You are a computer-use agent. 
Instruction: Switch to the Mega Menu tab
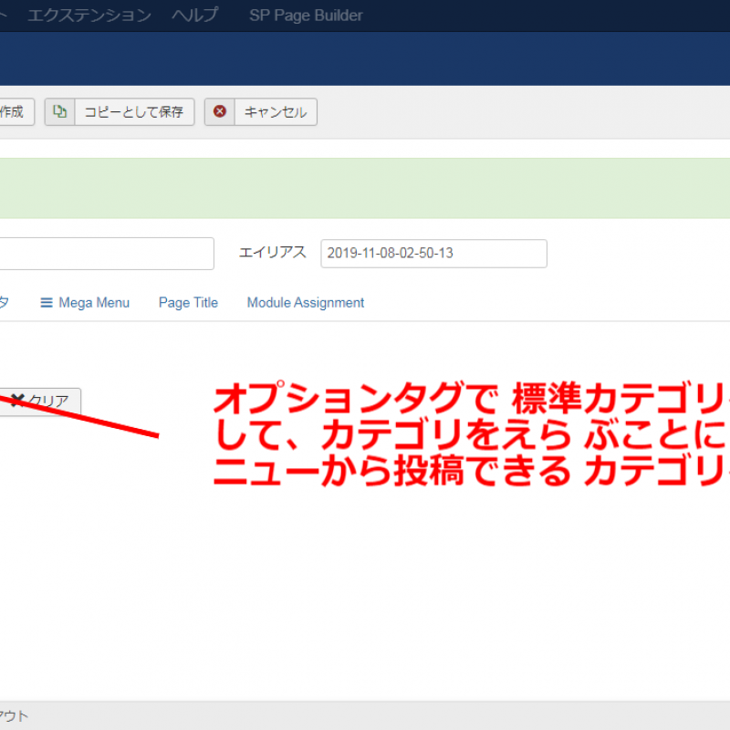click(93, 303)
